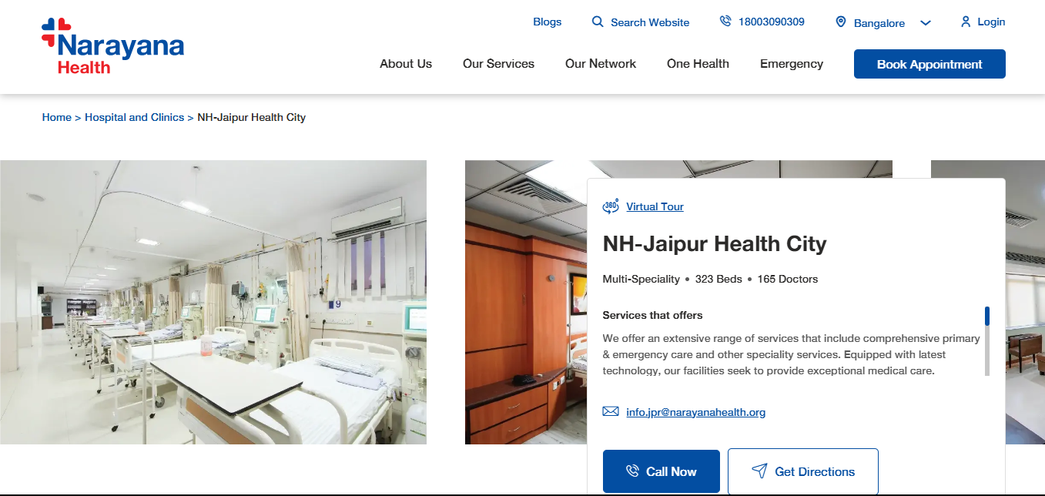Open the Blogs link
The width and height of the screenshot is (1045, 496).
[548, 22]
